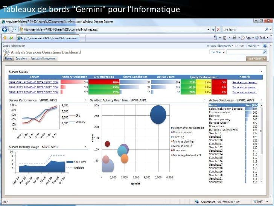Click the Local intranet security zone icon

pos(197,201)
